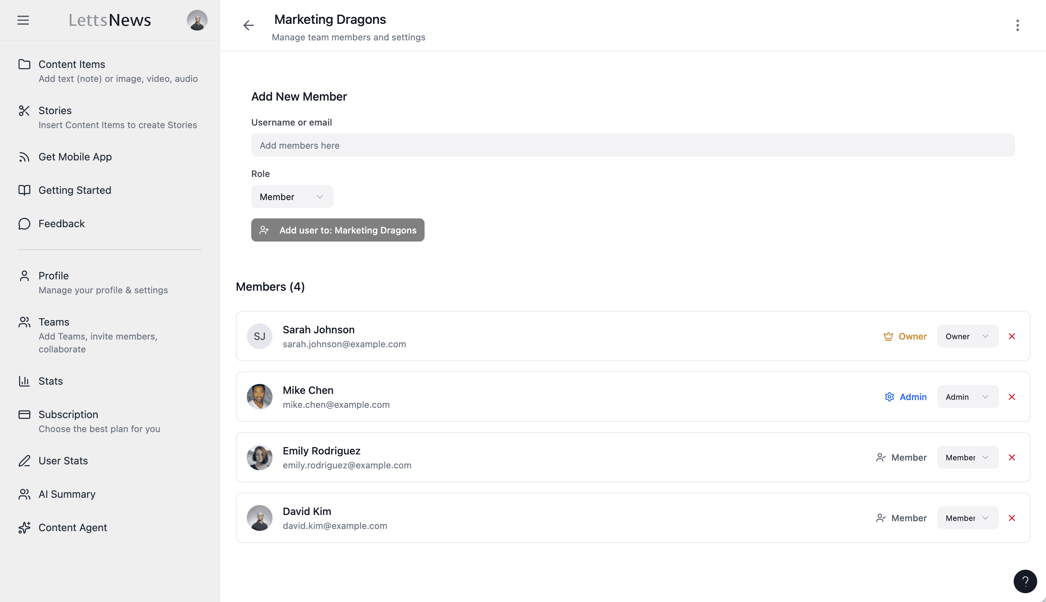The width and height of the screenshot is (1046, 602).
Task: Remove David Kim with the red X
Action: (x=1012, y=518)
